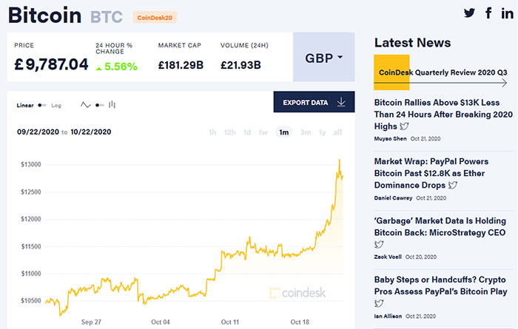Share page on LinkedIn icon

507,13
